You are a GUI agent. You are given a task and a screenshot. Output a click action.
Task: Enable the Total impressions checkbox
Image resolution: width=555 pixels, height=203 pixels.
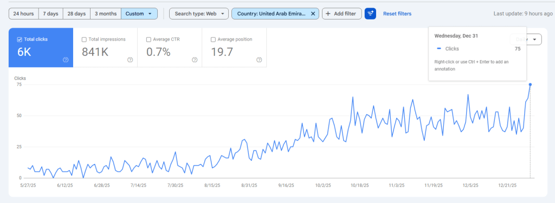pos(84,40)
